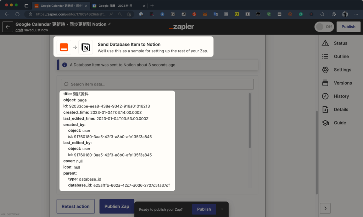Toggle the Zap On/Off switch
The image size is (363, 217).
[x=324, y=27]
